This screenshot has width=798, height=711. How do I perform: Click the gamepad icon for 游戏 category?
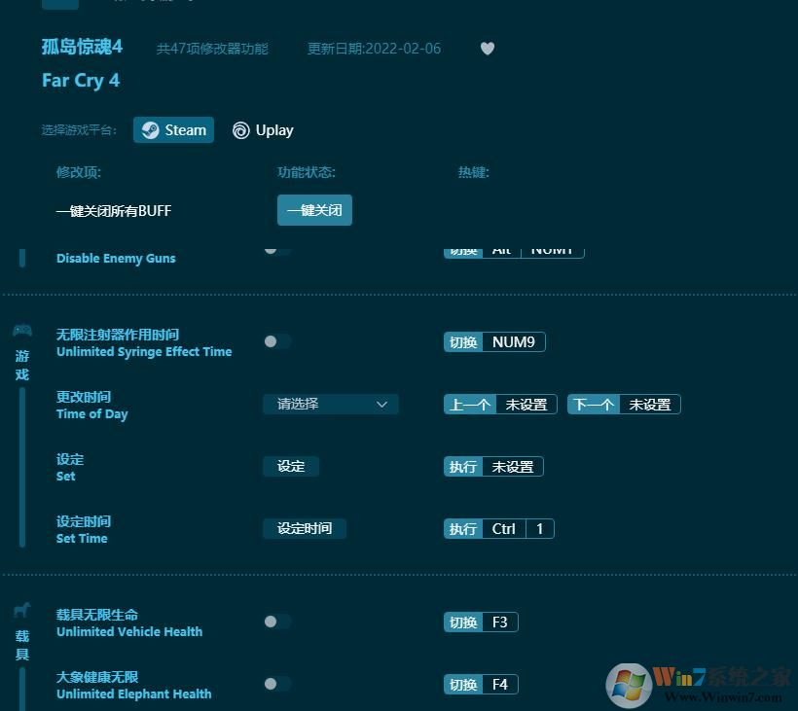(22, 330)
